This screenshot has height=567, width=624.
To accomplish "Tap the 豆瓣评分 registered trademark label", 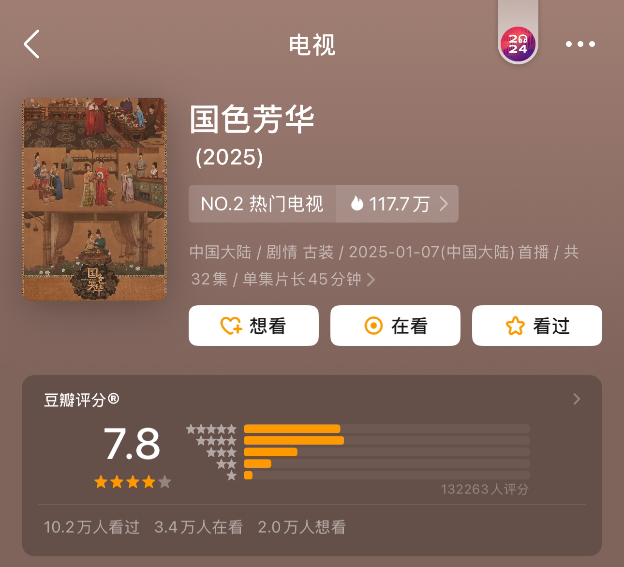I will (81, 400).
